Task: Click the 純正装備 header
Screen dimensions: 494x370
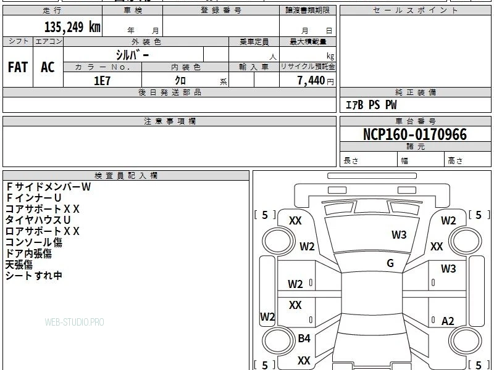Action: pyautogui.click(x=415, y=92)
